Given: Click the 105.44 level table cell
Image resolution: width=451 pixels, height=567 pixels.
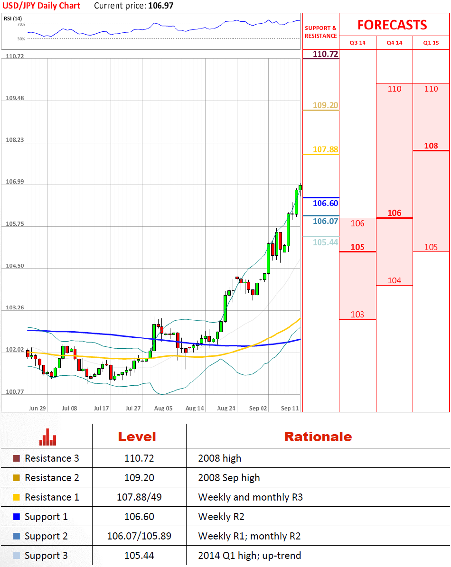Looking at the screenshot, I should (x=139, y=556).
